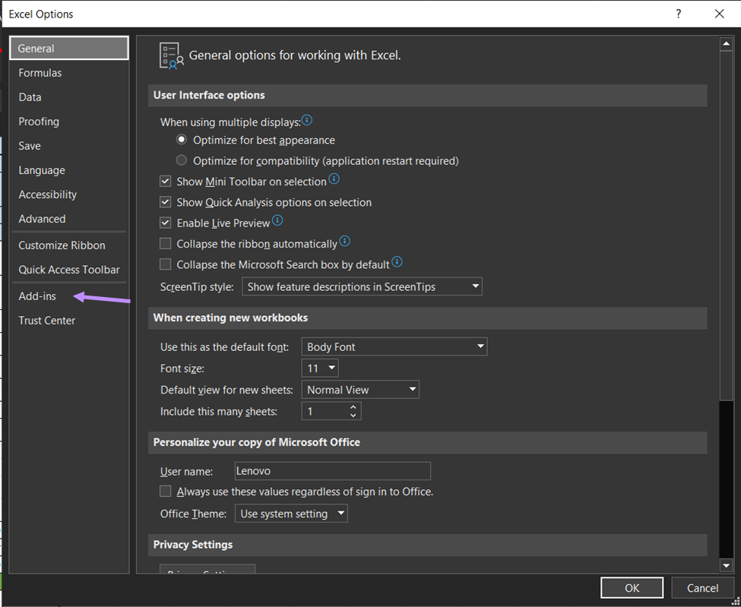Click info icon beside Show Mini Toolbar option
Image resolution: width=741 pixels, height=607 pixels.
[x=334, y=179]
